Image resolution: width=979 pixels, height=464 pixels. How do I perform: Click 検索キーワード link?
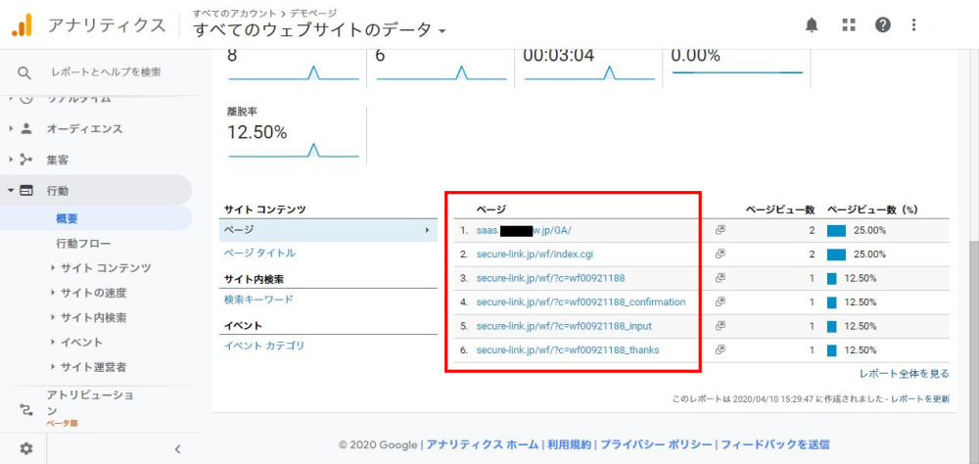coord(258,300)
